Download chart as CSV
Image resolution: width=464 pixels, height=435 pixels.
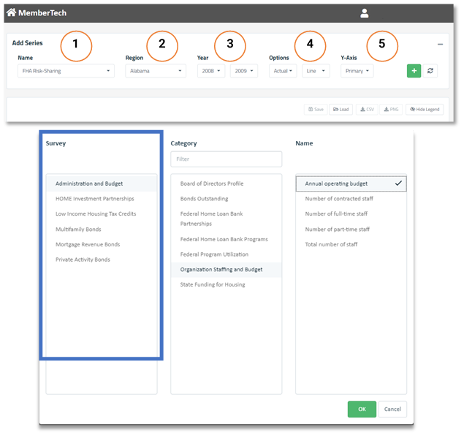click(x=366, y=109)
